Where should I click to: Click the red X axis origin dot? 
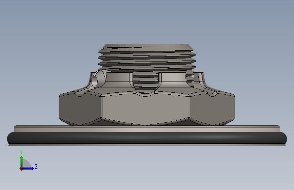[21, 169]
